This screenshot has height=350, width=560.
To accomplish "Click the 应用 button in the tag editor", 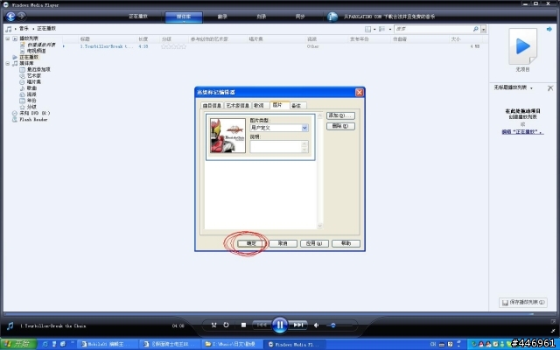I will tap(314, 243).
